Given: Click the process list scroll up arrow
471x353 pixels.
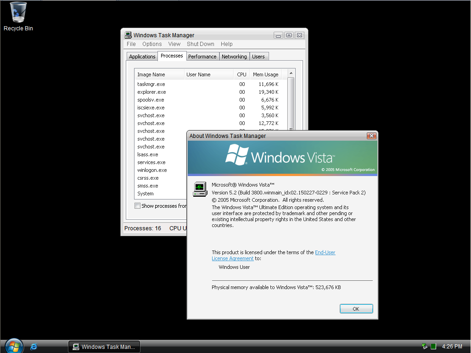Looking at the screenshot, I should pyautogui.click(x=291, y=73).
